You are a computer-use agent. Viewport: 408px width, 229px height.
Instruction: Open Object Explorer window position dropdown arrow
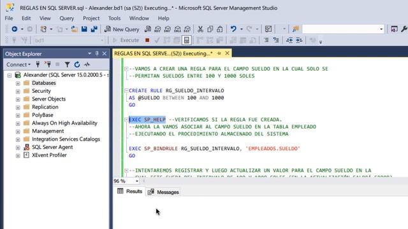pos(89,53)
